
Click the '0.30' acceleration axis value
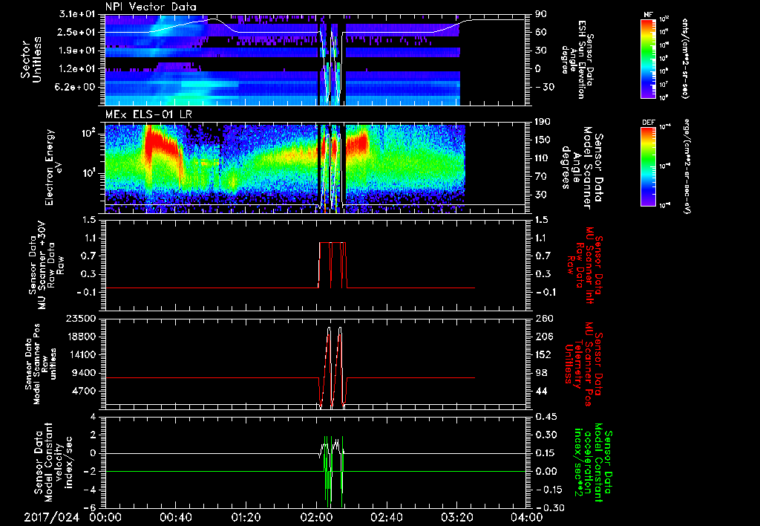pyautogui.click(x=547, y=435)
